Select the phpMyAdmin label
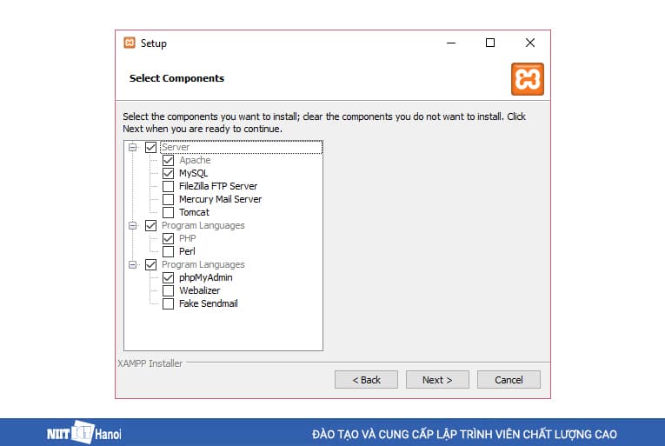 (206, 277)
